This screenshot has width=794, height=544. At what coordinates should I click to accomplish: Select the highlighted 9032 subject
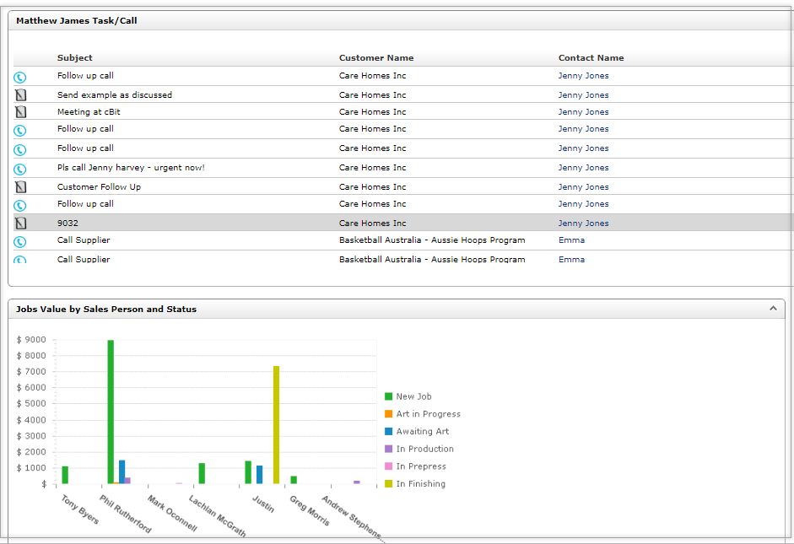(x=68, y=224)
